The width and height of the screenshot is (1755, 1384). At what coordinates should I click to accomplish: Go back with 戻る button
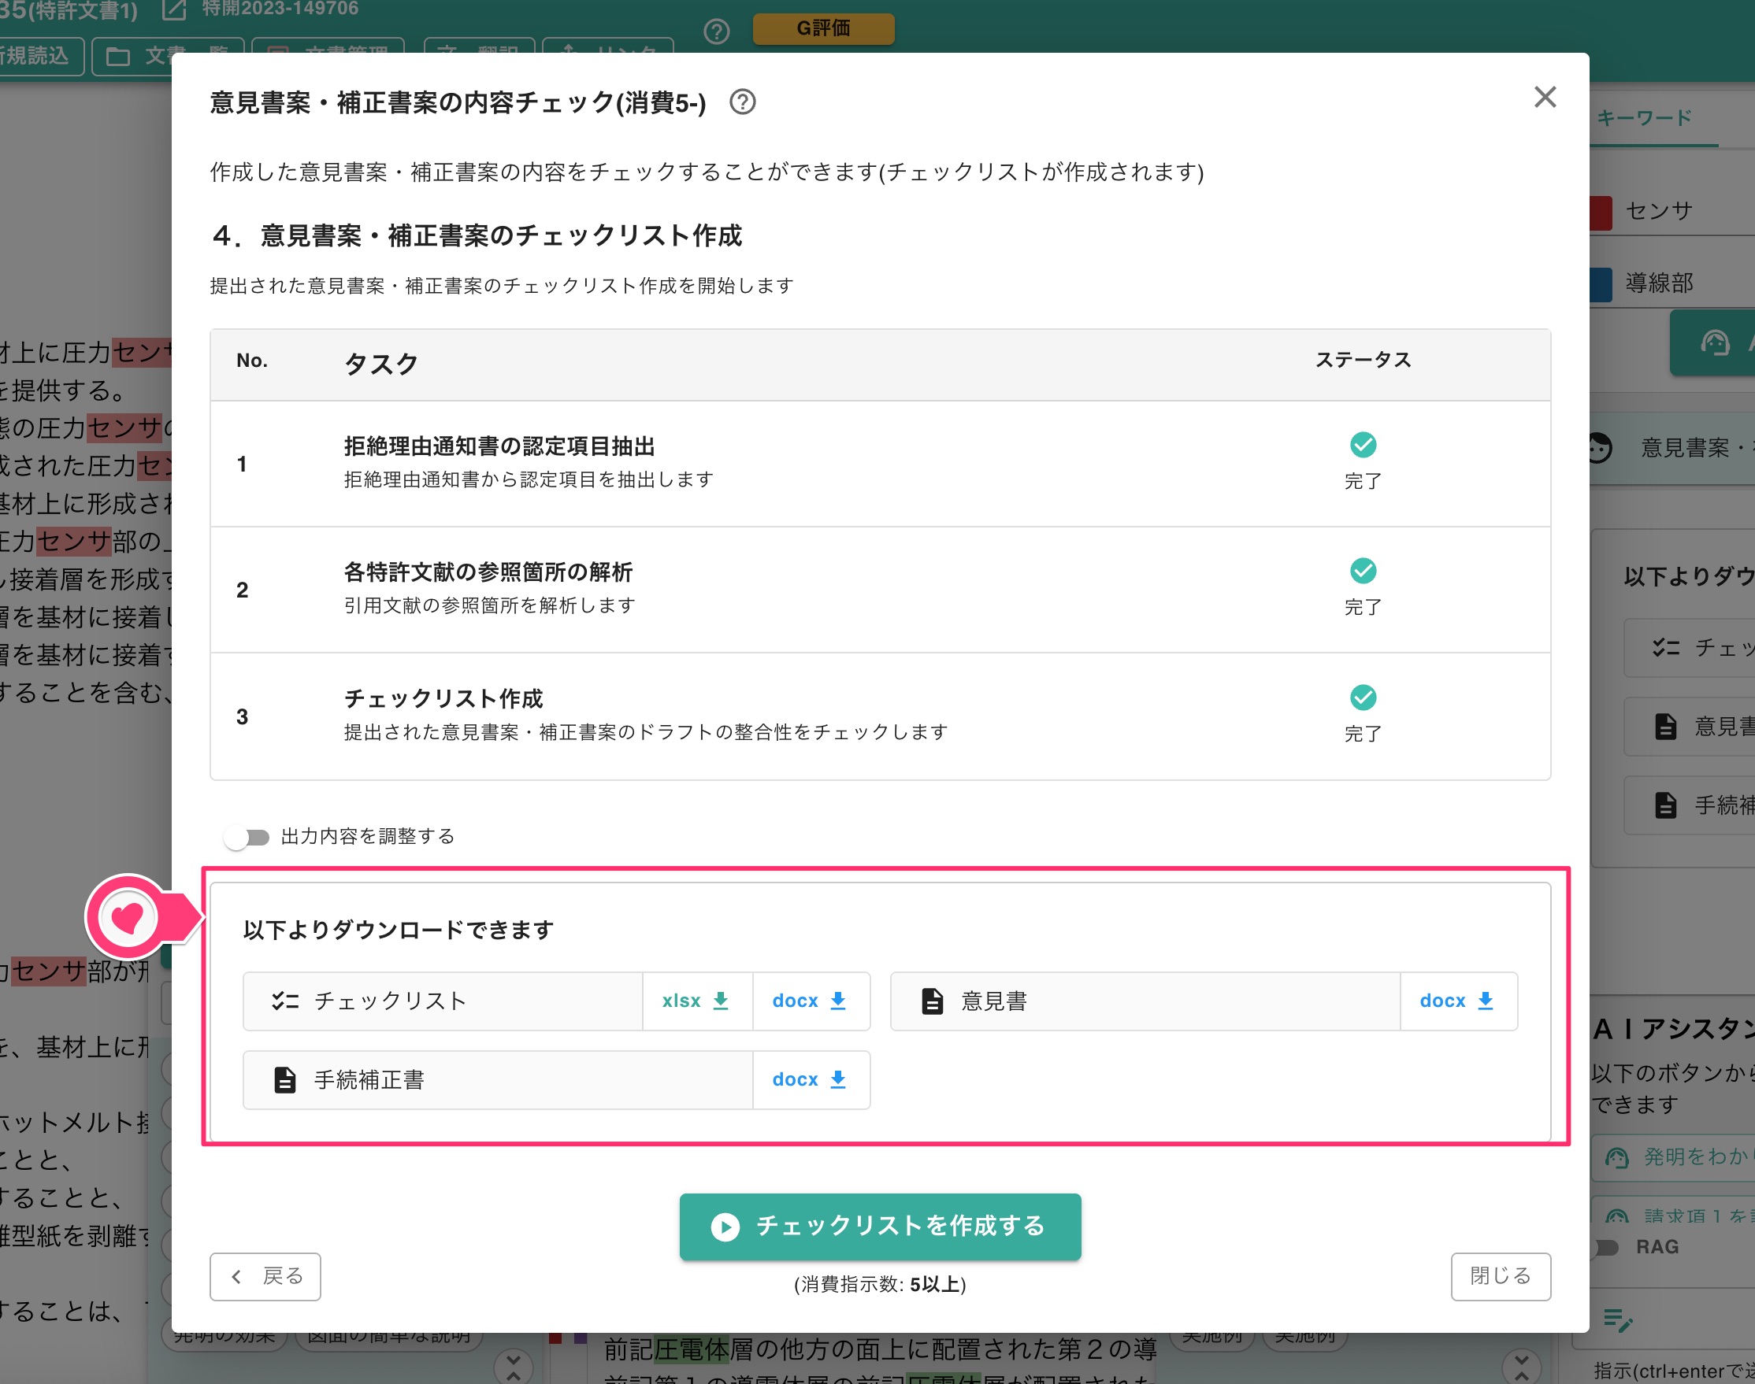[265, 1276]
